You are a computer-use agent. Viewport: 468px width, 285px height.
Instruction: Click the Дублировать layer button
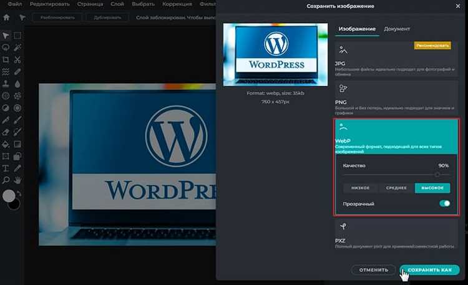(x=107, y=17)
